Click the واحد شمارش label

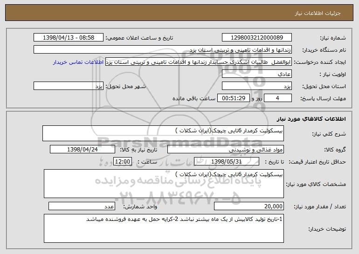click(x=140, y=206)
